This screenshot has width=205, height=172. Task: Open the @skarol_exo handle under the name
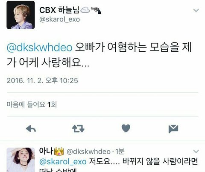pyautogui.click(x=59, y=19)
